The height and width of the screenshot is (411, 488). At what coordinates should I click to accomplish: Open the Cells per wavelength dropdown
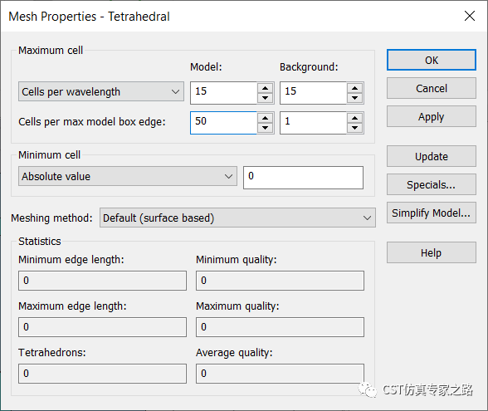[101, 91]
